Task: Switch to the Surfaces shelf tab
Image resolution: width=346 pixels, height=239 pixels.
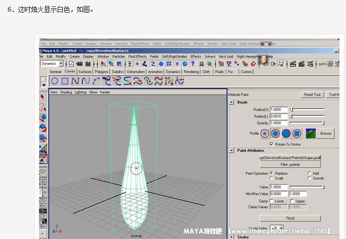Action: click(85, 72)
